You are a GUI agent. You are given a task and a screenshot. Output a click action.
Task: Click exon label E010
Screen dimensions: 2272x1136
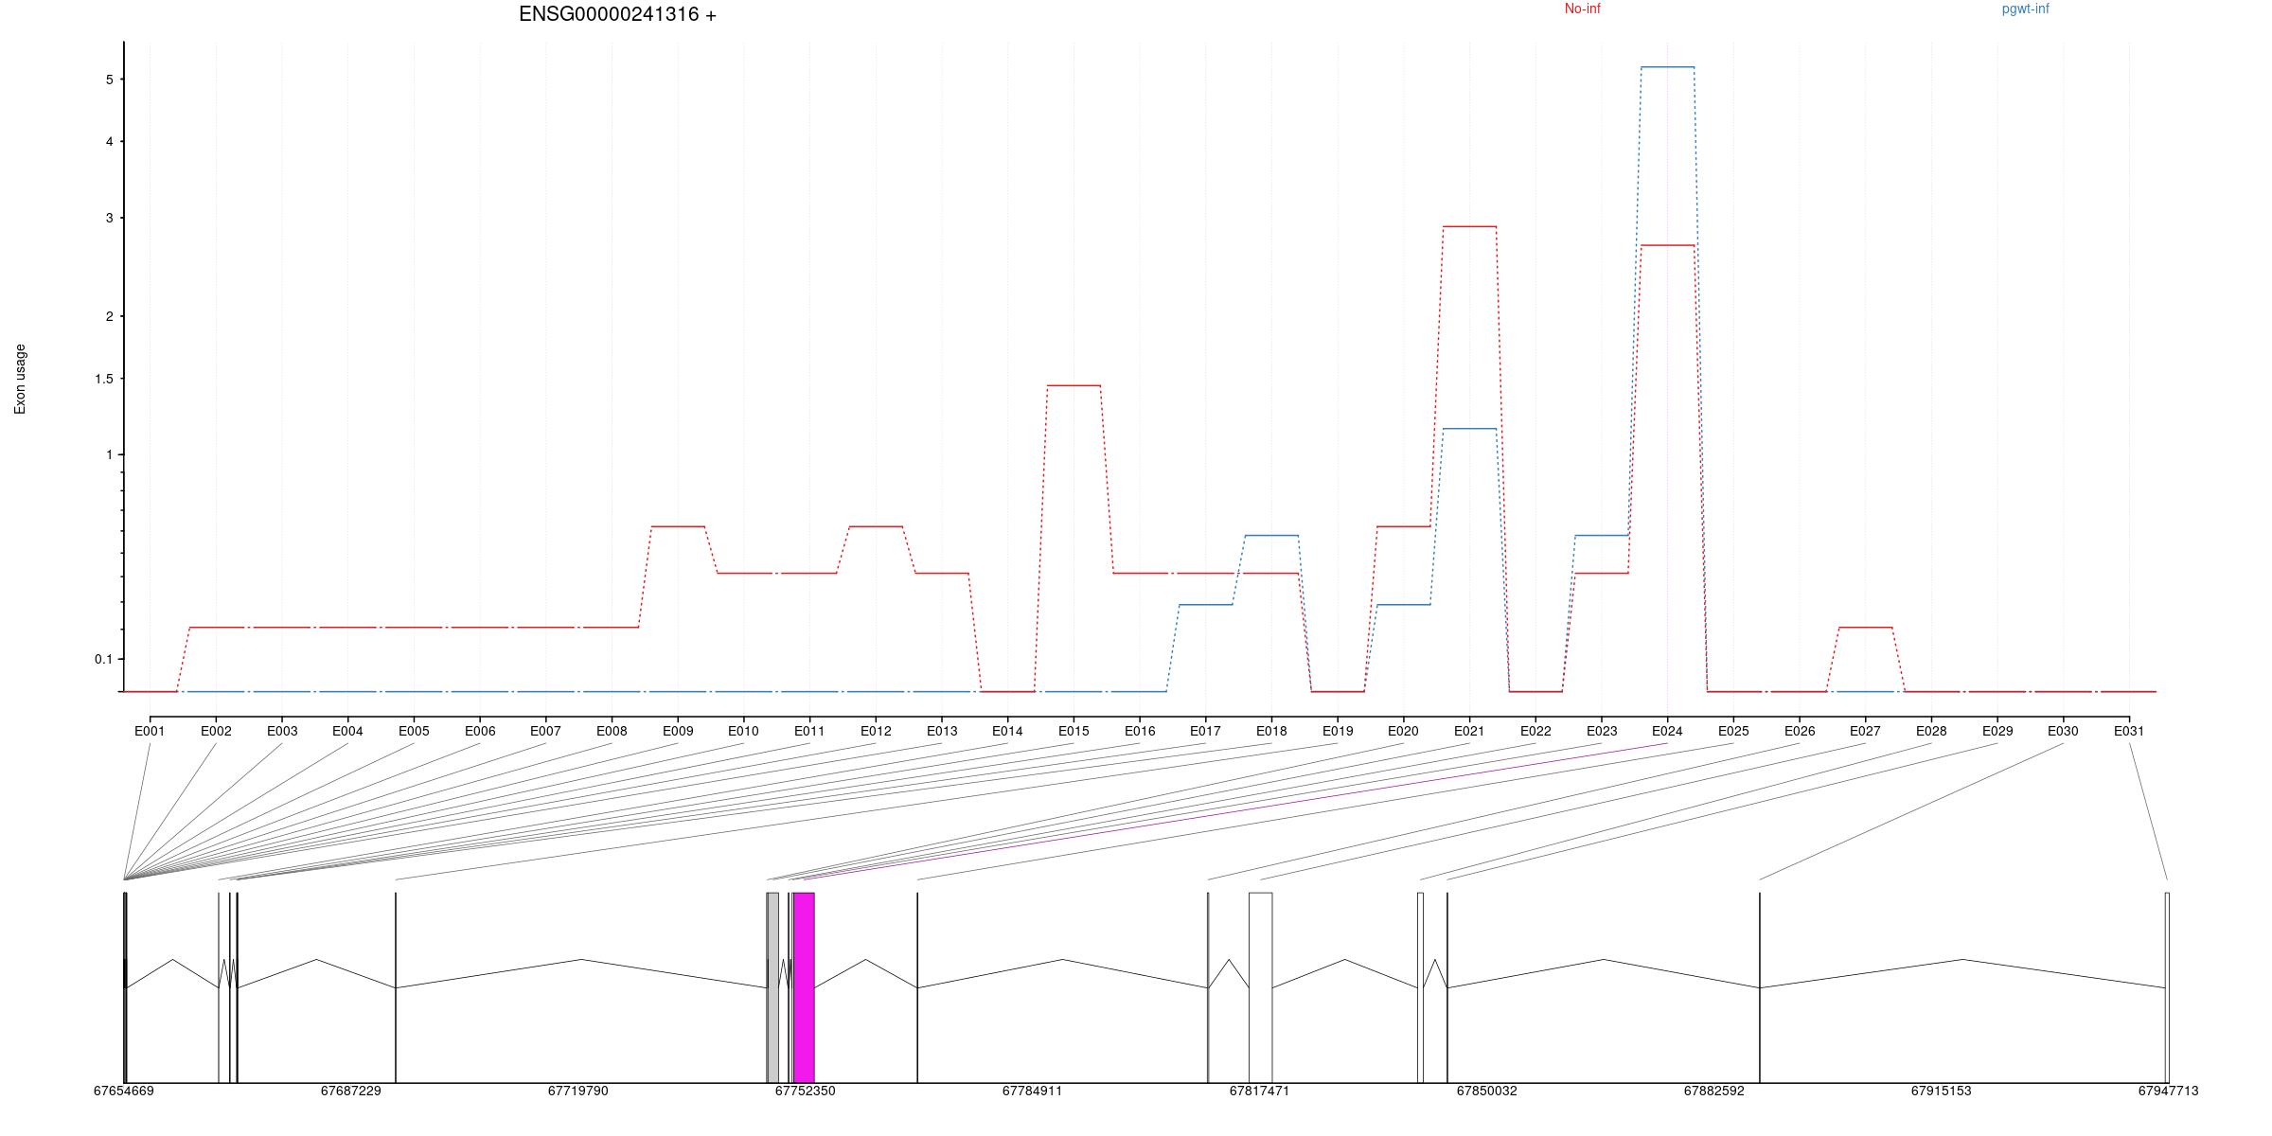point(743,731)
